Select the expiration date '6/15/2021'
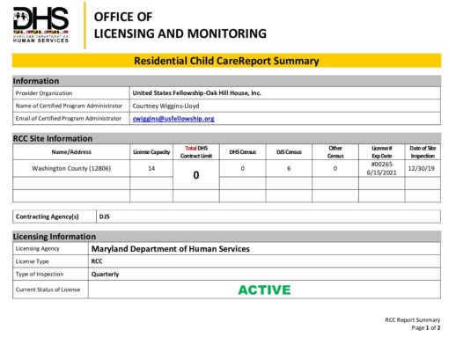 point(381,172)
